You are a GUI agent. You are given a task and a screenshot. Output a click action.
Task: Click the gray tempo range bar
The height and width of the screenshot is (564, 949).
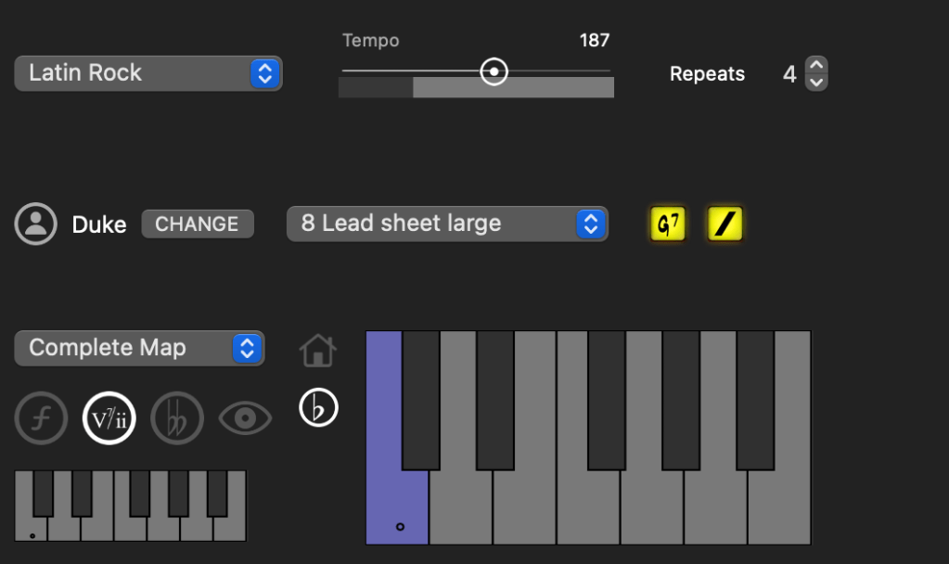pos(512,87)
